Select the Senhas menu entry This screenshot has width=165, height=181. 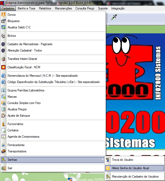click(53, 160)
